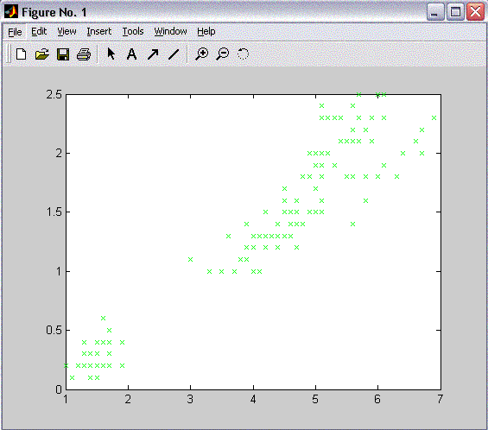Image resolution: width=488 pixels, height=430 pixels.
Task: Select the Insert Text tool
Action: tap(131, 54)
